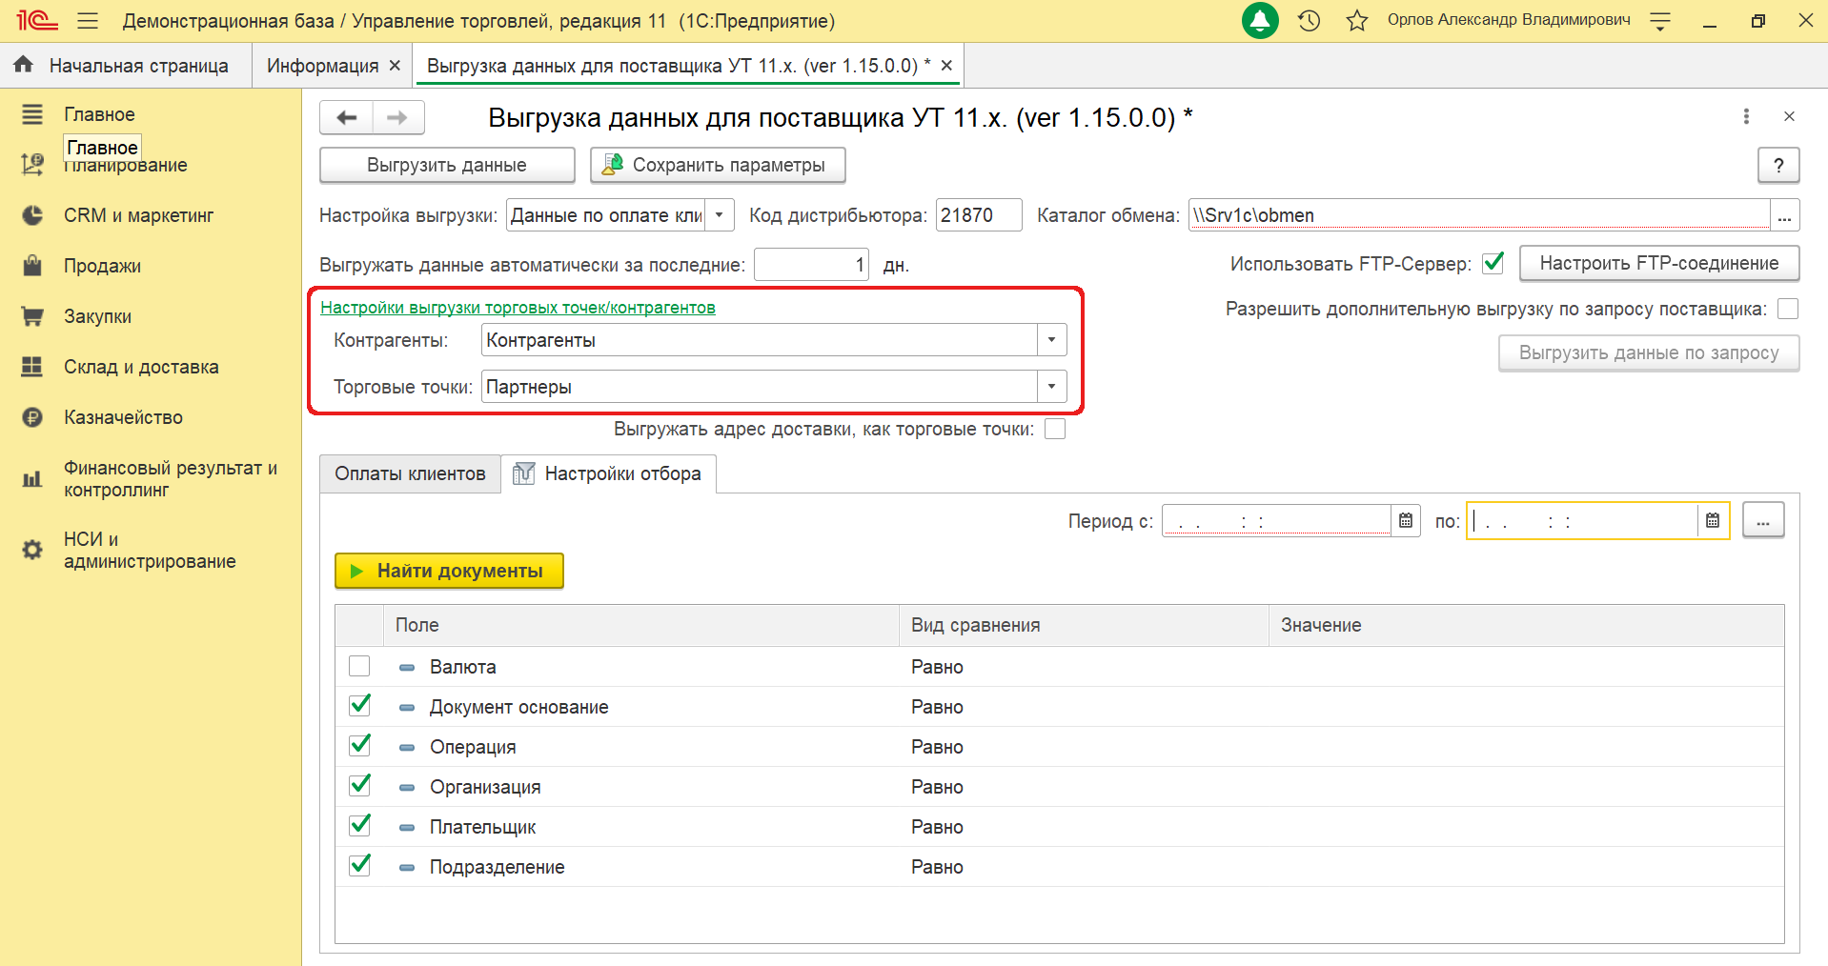Uncheck the Операция filter row
Viewport: 1828px width, 966px height.
(359, 746)
